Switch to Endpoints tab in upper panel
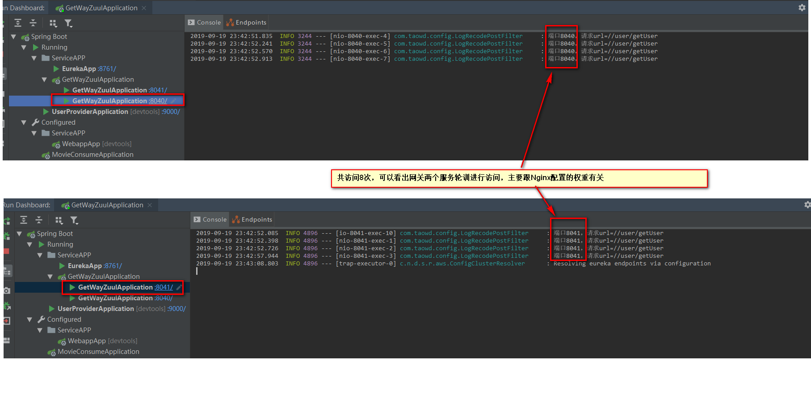The image size is (811, 395). click(246, 22)
